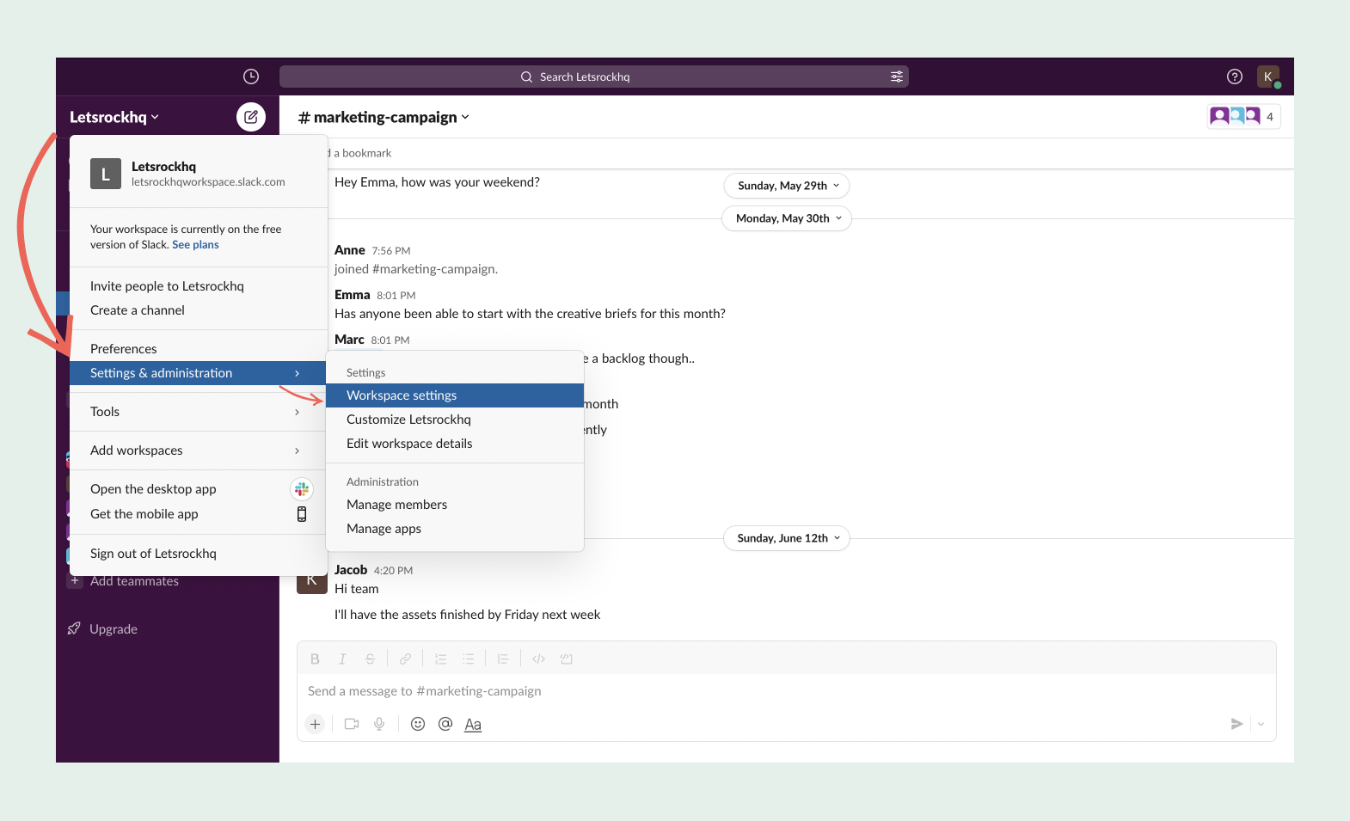The height and width of the screenshot is (821, 1350).
Task: Open search filter options icon
Action: 897,77
